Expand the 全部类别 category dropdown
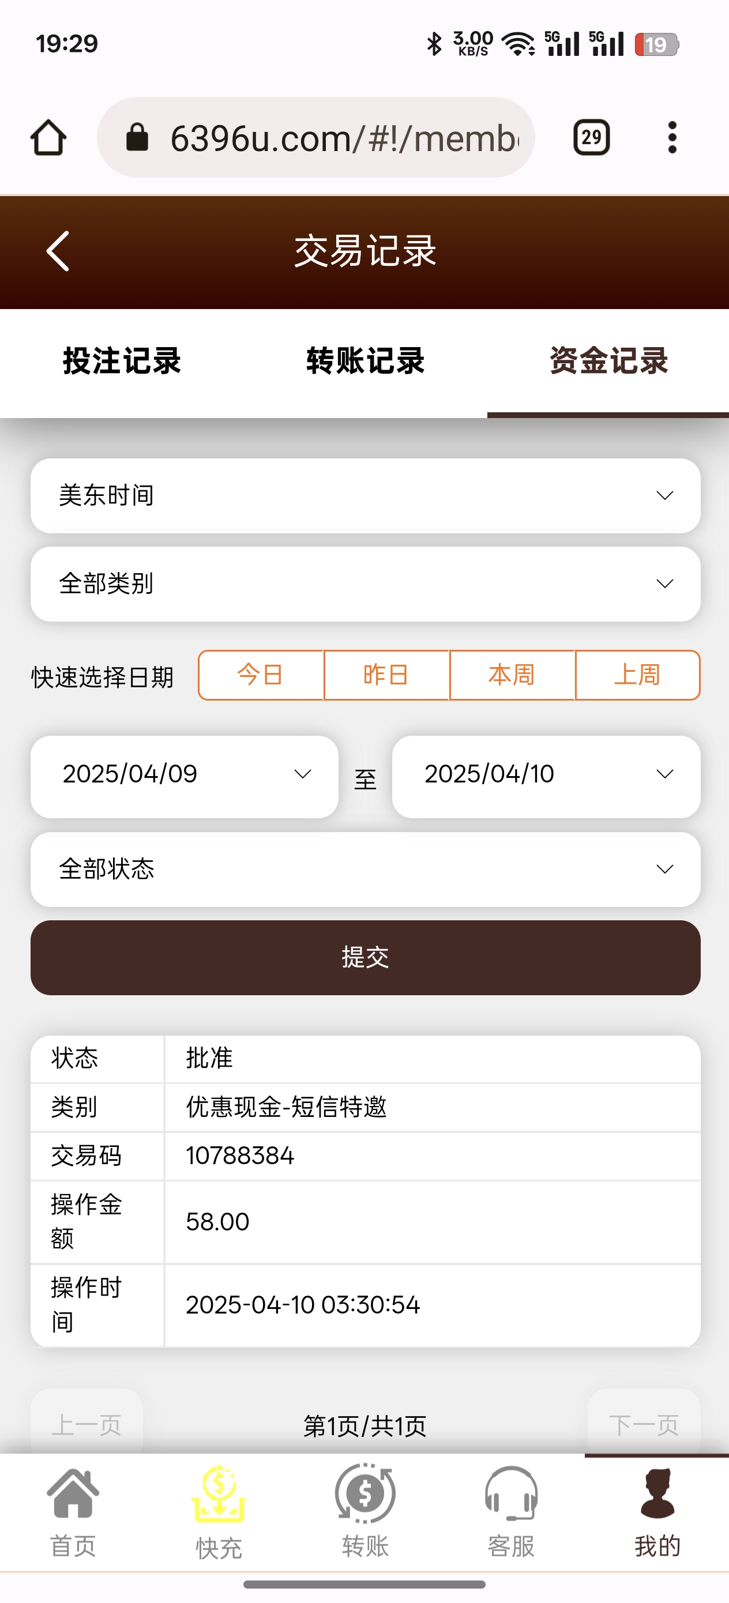729x1603 pixels. point(365,584)
